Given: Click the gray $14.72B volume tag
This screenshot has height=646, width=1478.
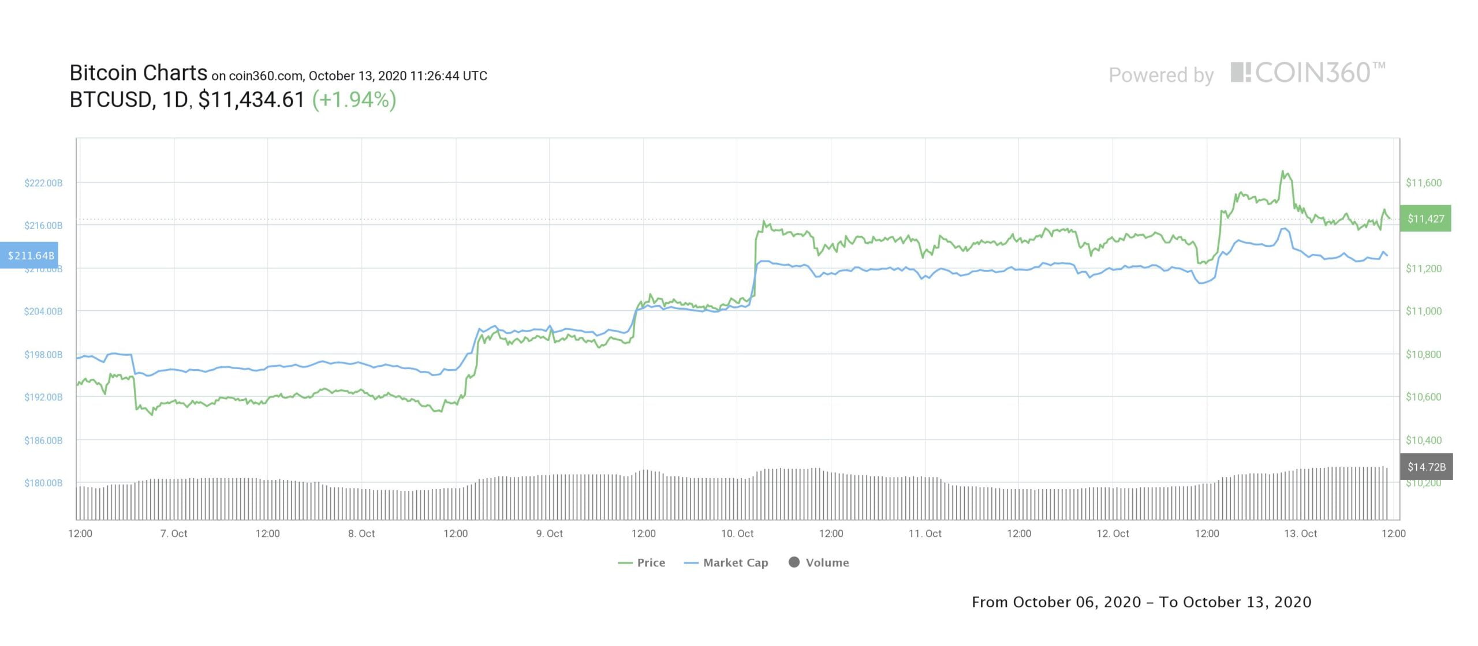Looking at the screenshot, I should pyautogui.click(x=1426, y=467).
